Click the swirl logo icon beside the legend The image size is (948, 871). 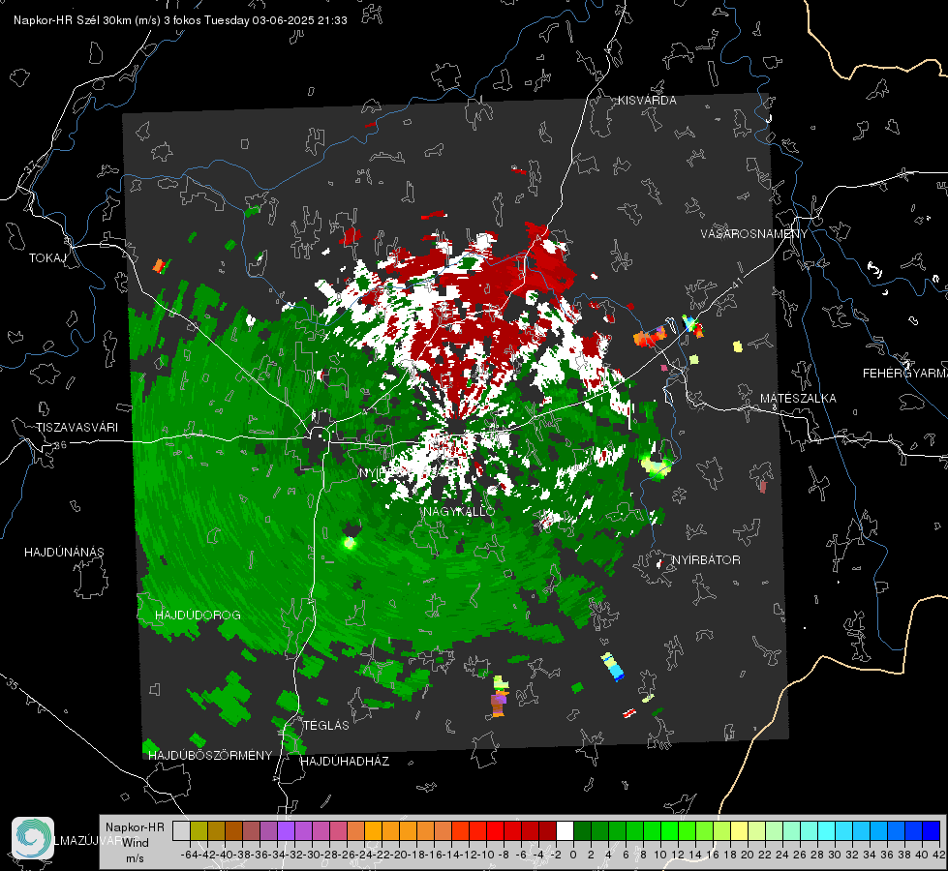[x=33, y=838]
